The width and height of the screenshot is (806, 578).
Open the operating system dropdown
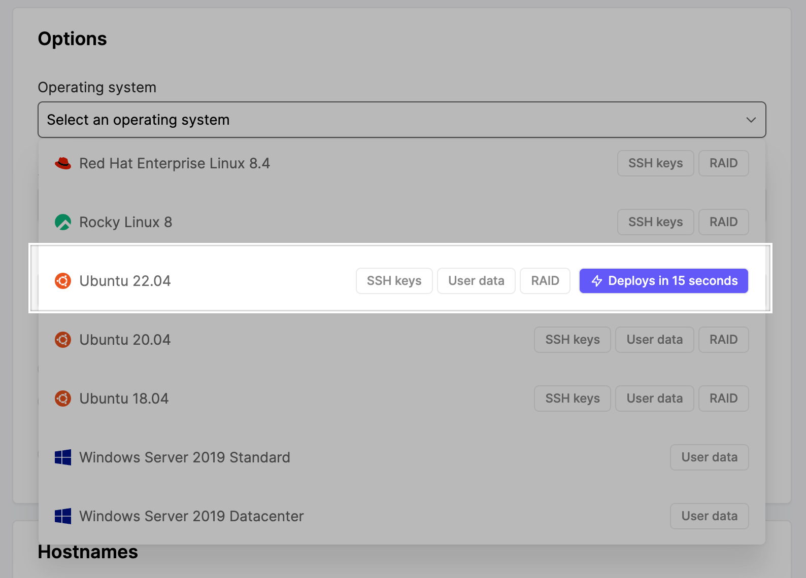[x=401, y=120]
